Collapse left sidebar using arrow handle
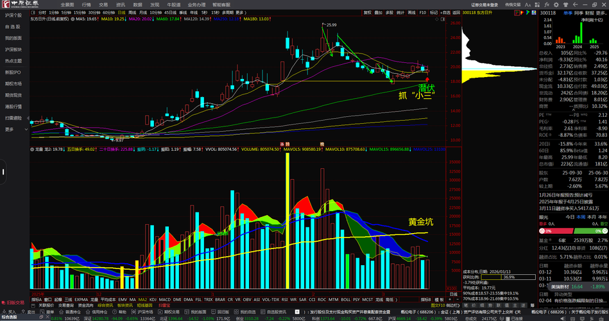Viewport: 609px width, 321px height. (28, 117)
